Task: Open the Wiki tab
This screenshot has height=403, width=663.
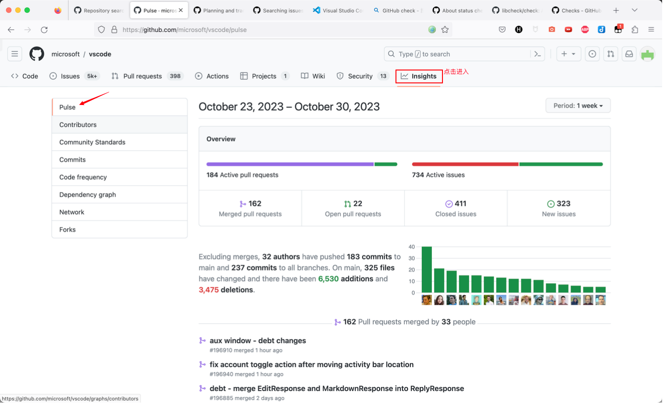Action: 313,76
